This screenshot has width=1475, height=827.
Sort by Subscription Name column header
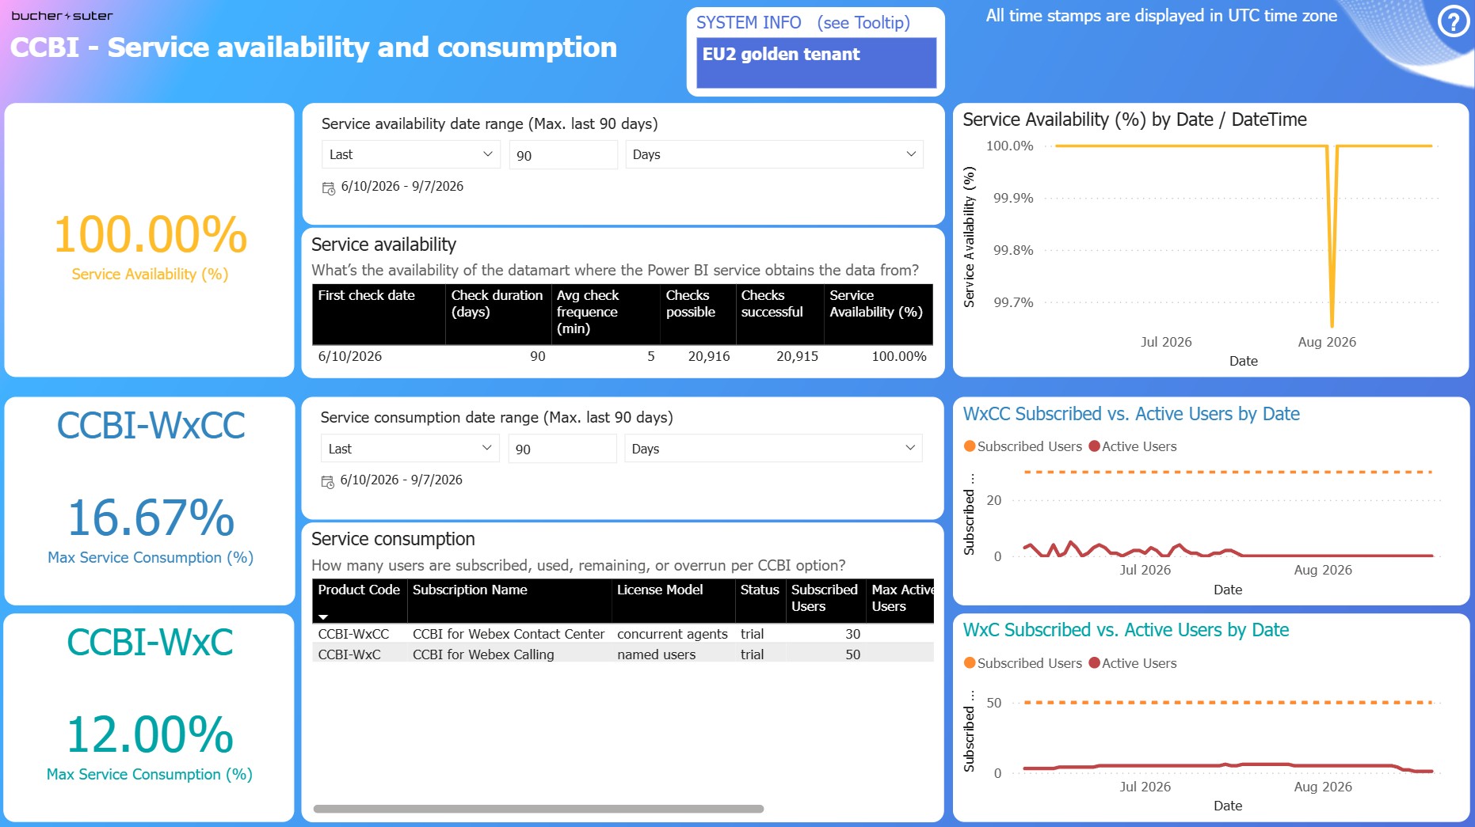[509, 601]
